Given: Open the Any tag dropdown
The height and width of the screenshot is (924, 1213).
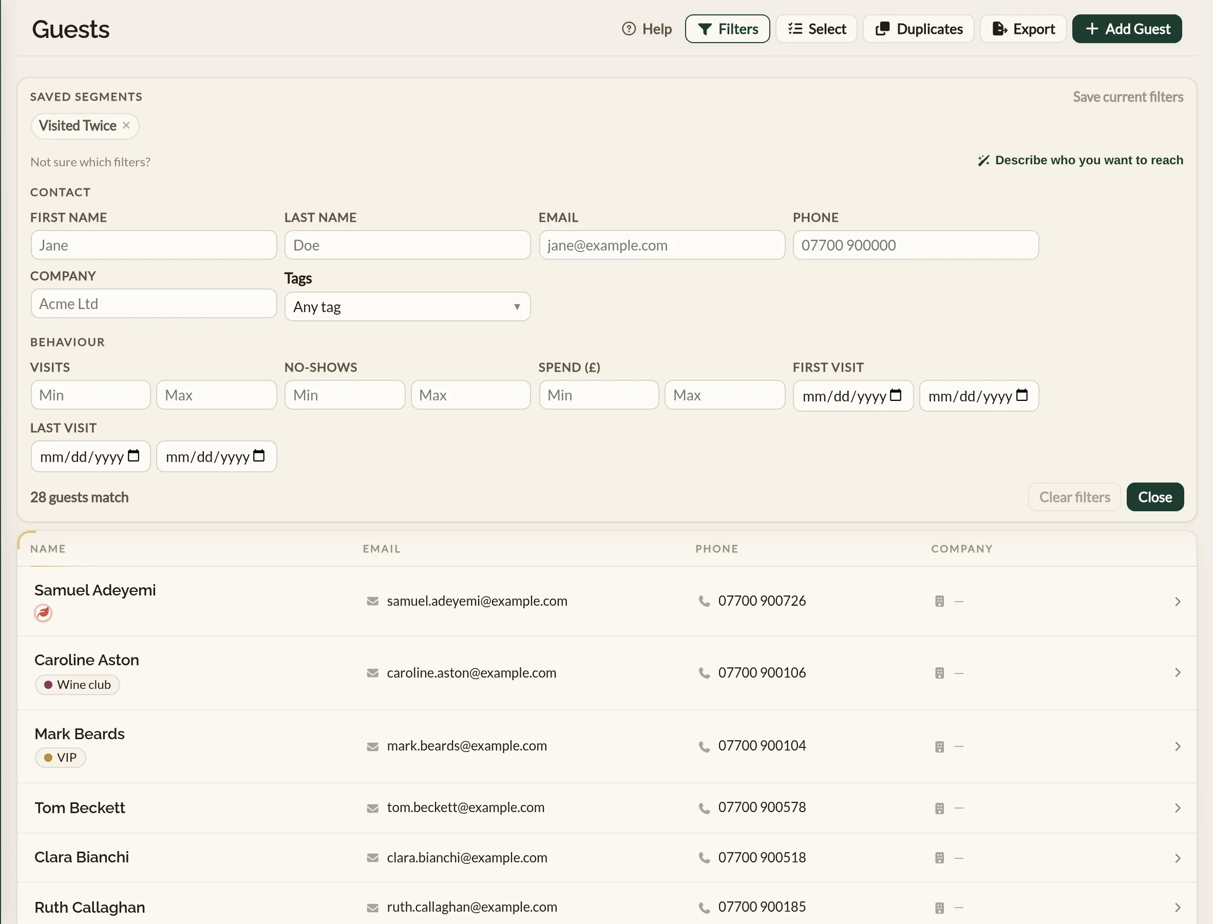Looking at the screenshot, I should point(407,306).
